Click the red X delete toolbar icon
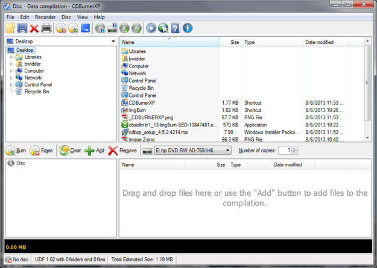This screenshot has width=377, height=268. 34,28
